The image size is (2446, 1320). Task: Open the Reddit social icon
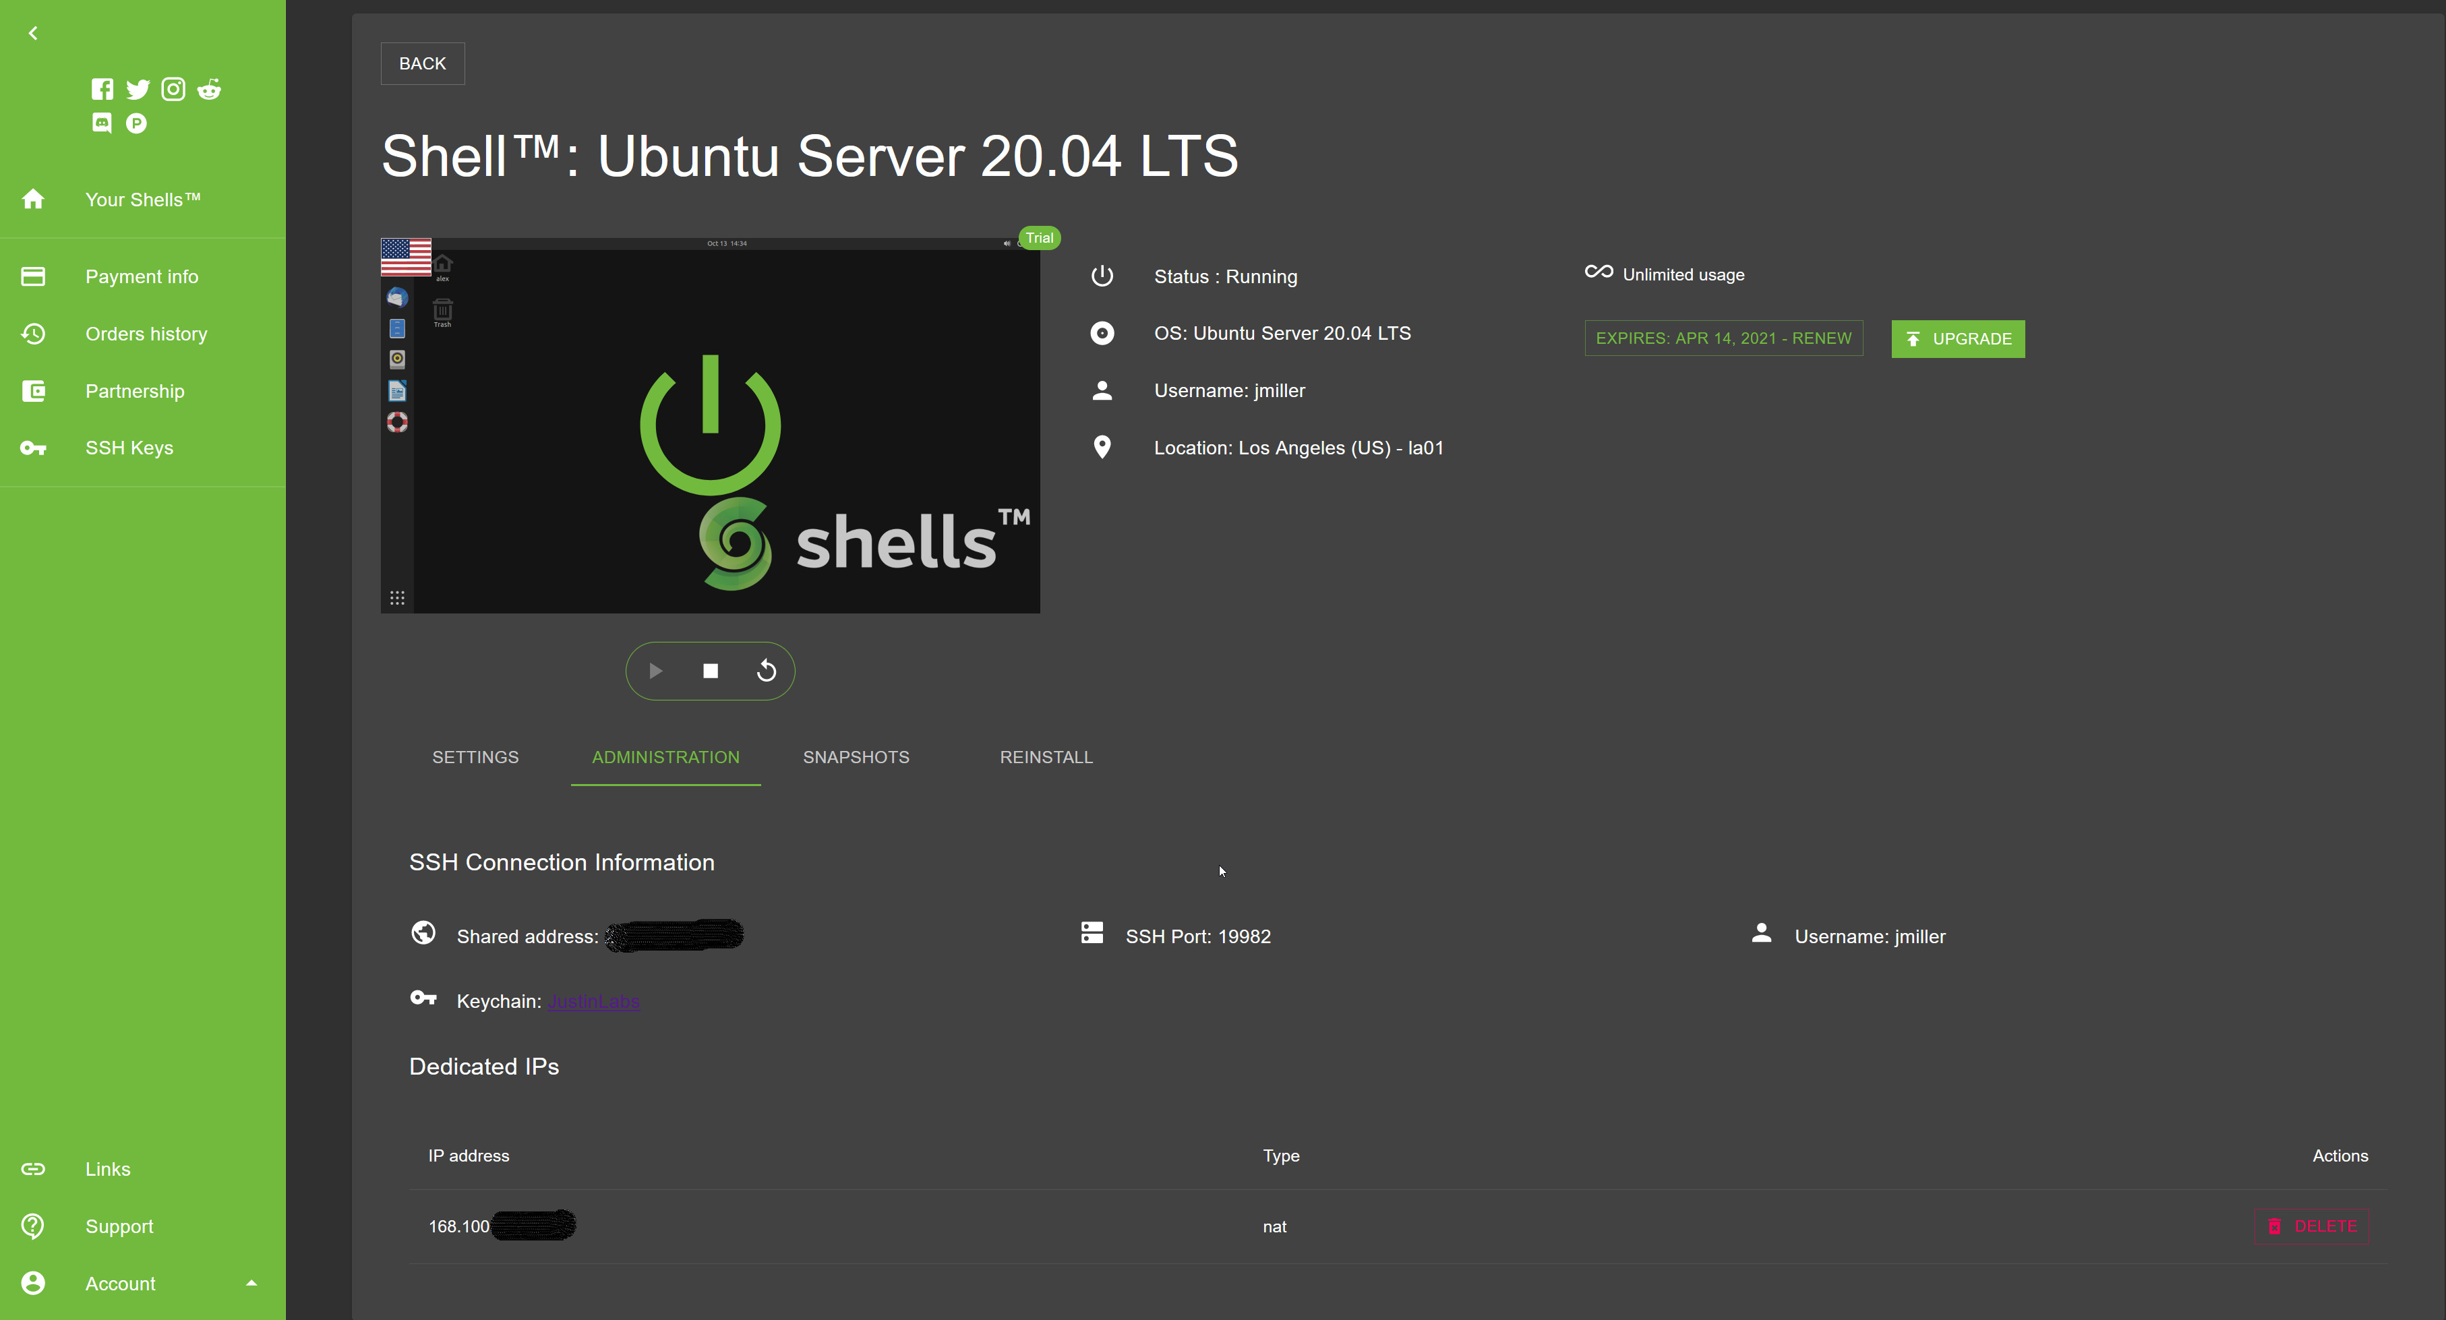tap(209, 89)
